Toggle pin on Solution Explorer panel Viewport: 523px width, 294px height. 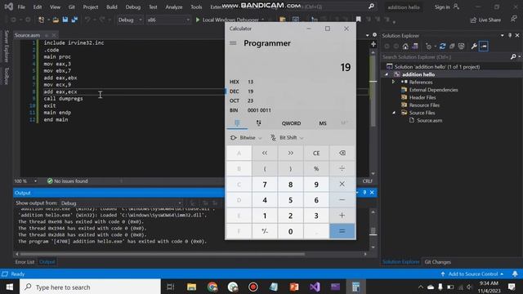point(510,35)
